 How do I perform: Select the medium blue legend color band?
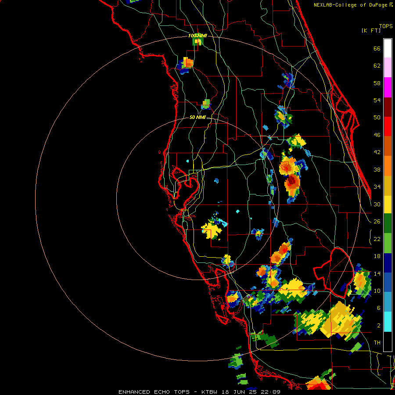tap(388, 282)
